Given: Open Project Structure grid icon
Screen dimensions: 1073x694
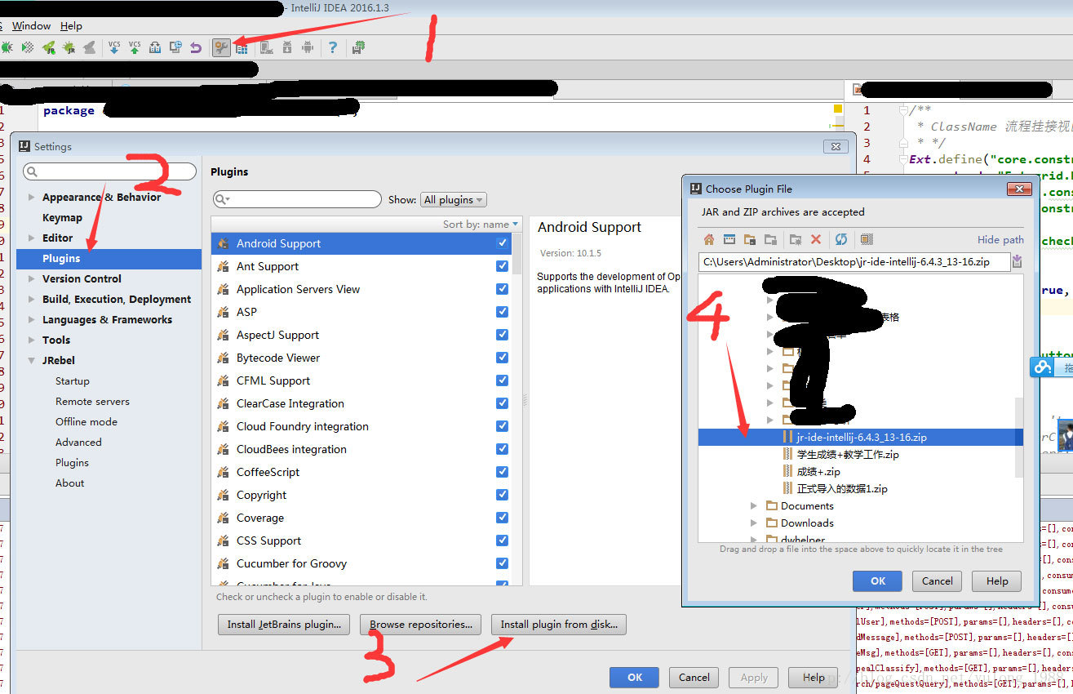Looking at the screenshot, I should pos(242,48).
